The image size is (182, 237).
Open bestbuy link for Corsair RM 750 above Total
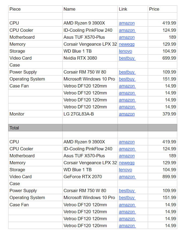pyautogui.click(x=127, y=72)
